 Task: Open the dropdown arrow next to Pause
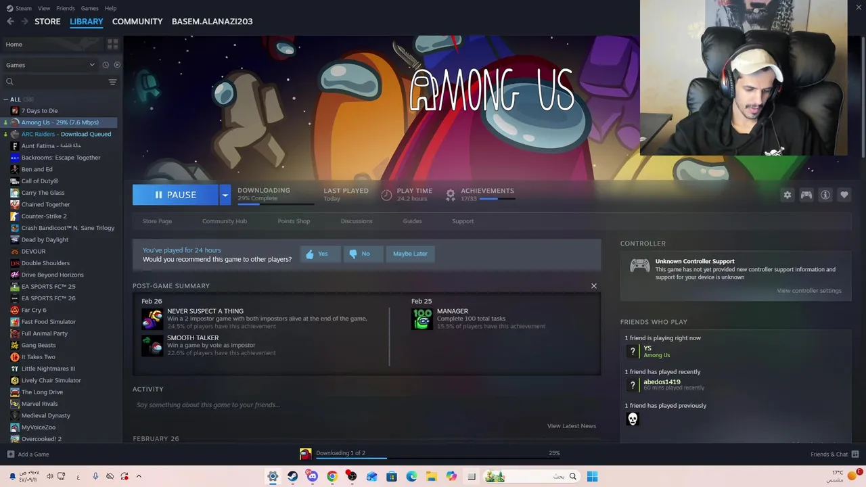pos(225,195)
